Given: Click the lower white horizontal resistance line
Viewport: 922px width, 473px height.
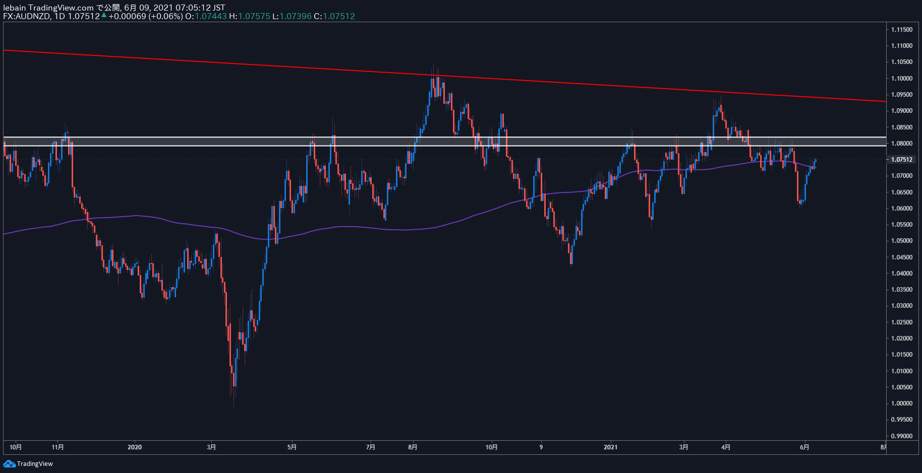Looking at the screenshot, I should pos(444,146).
